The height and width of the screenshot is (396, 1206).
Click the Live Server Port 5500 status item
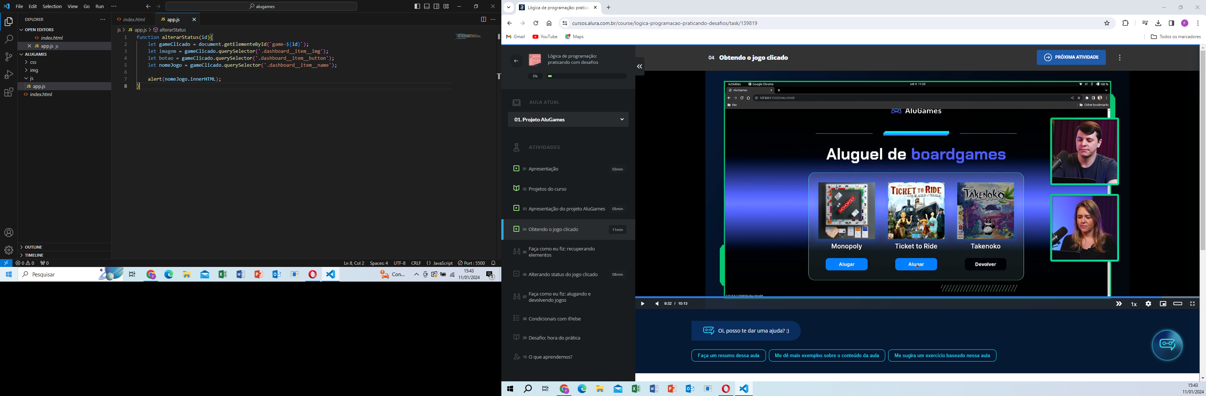(x=472, y=263)
